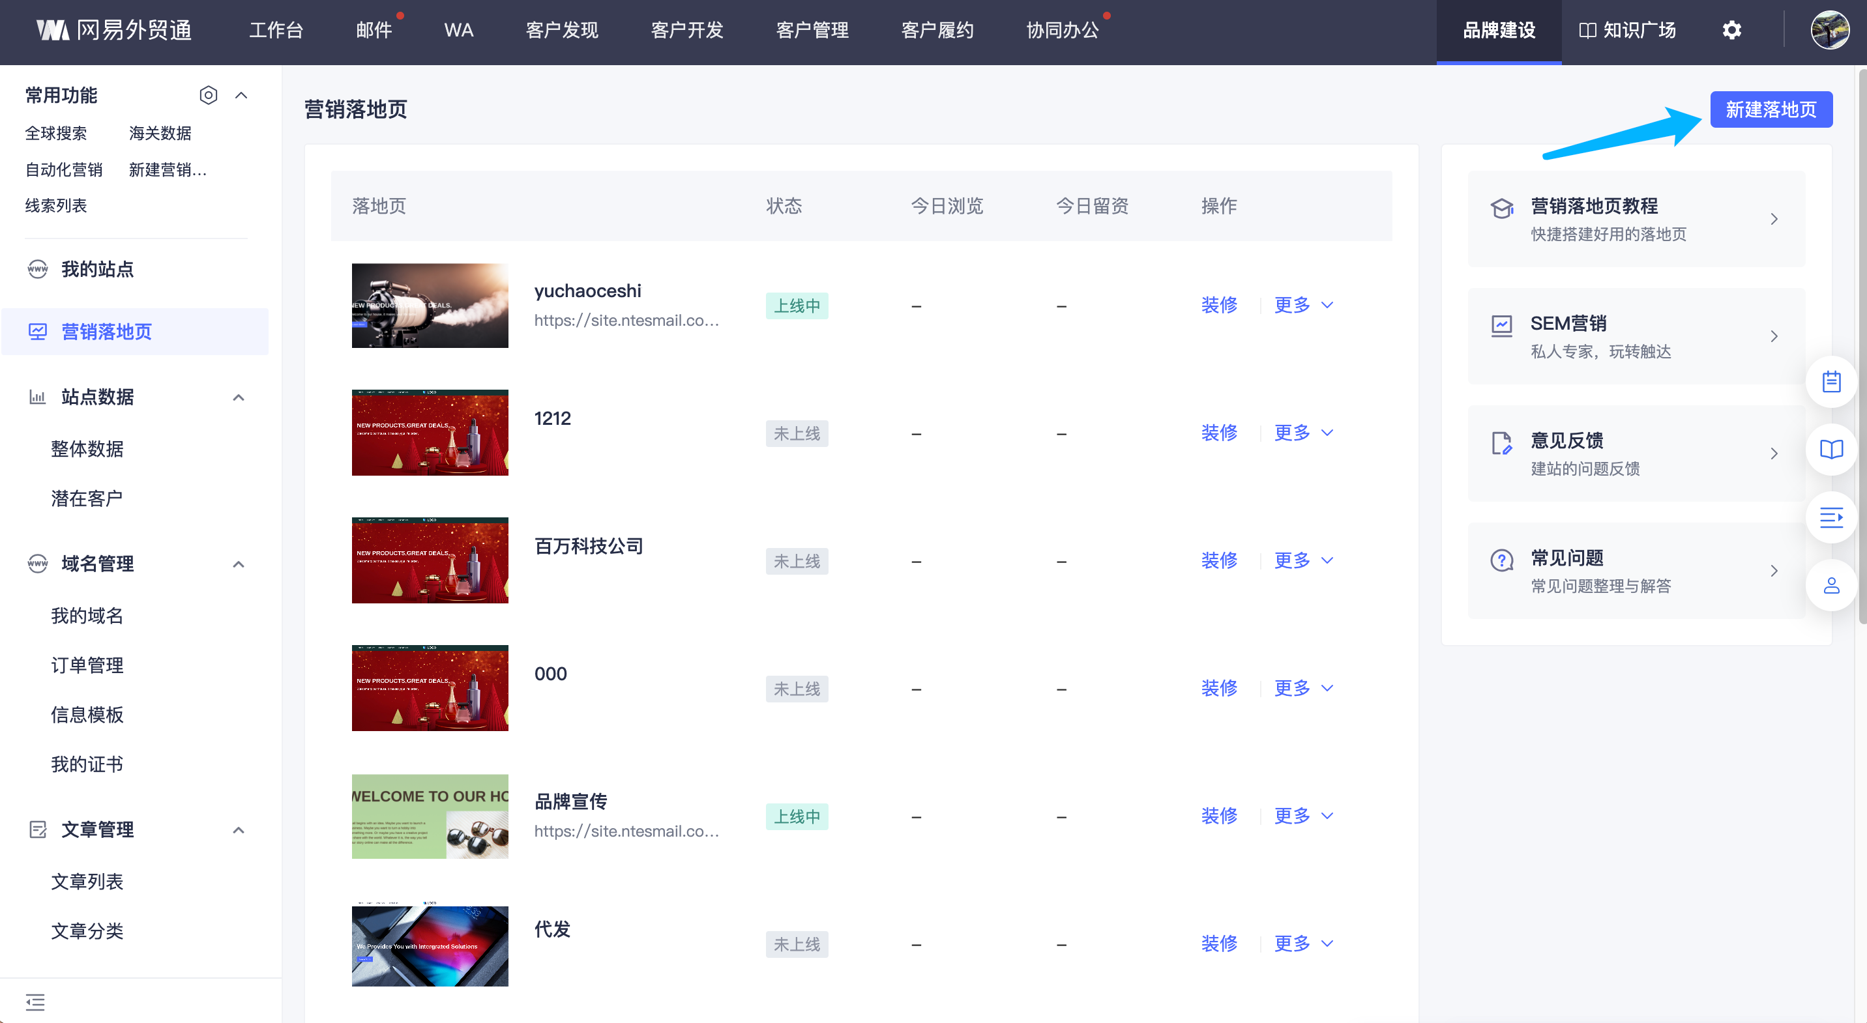
Task: Click the clipboard floating icon on right edge
Action: coord(1830,381)
